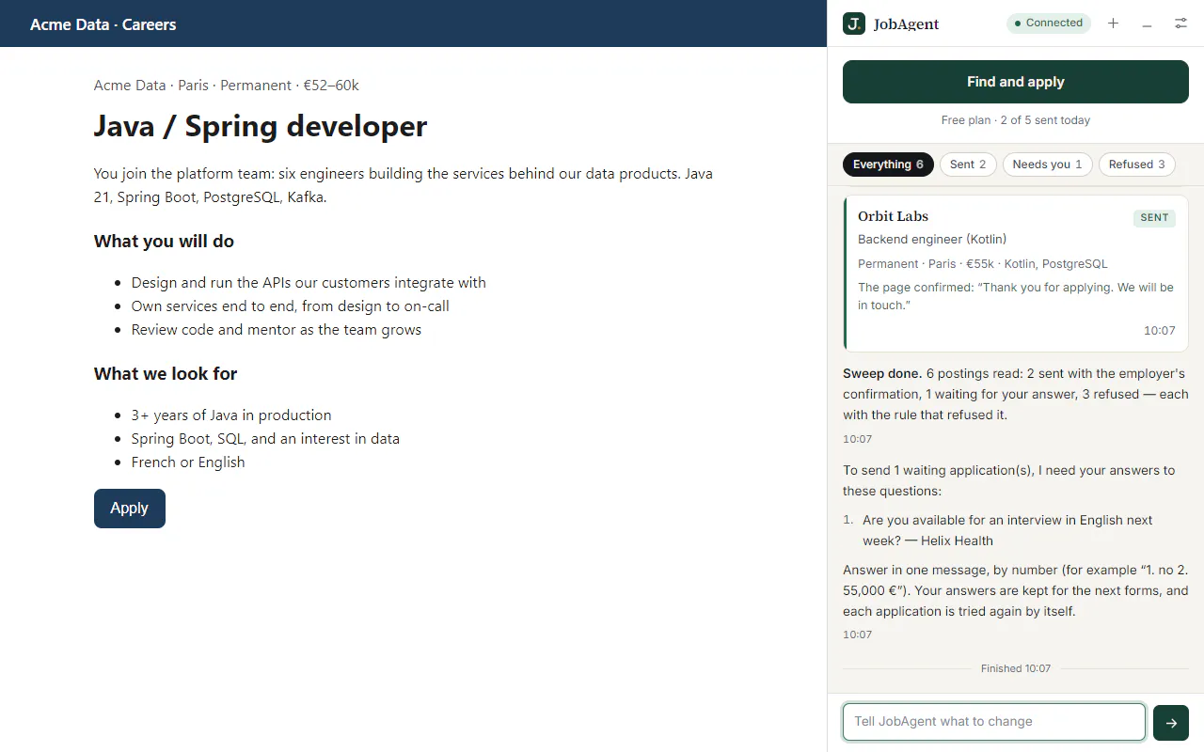Click the Finished 10:07 label

(x=1016, y=668)
